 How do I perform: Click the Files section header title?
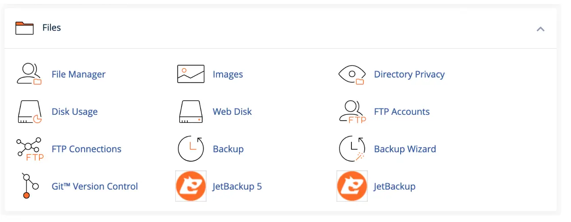52,27
